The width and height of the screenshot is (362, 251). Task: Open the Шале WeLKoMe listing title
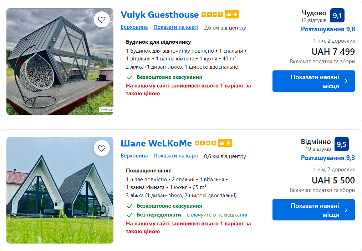(x=156, y=144)
